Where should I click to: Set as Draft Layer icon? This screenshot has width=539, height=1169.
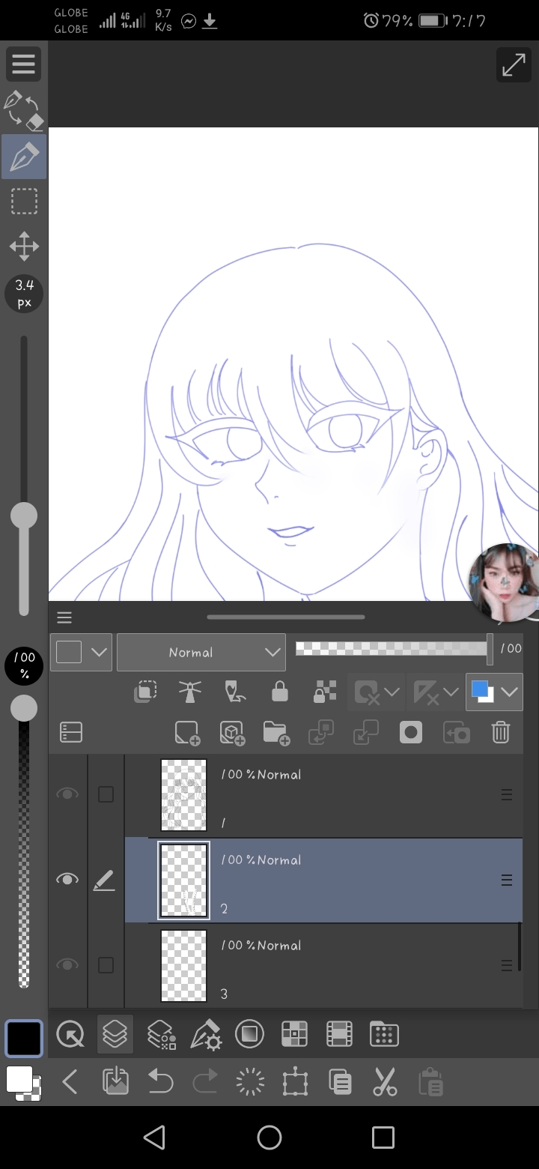point(235,692)
